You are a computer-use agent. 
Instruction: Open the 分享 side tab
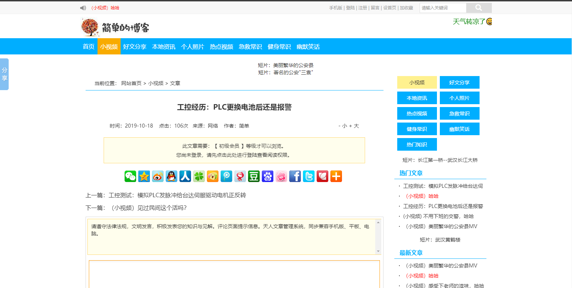(4, 74)
